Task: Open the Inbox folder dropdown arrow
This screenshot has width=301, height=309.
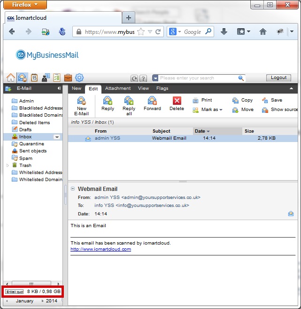Action: (57, 137)
